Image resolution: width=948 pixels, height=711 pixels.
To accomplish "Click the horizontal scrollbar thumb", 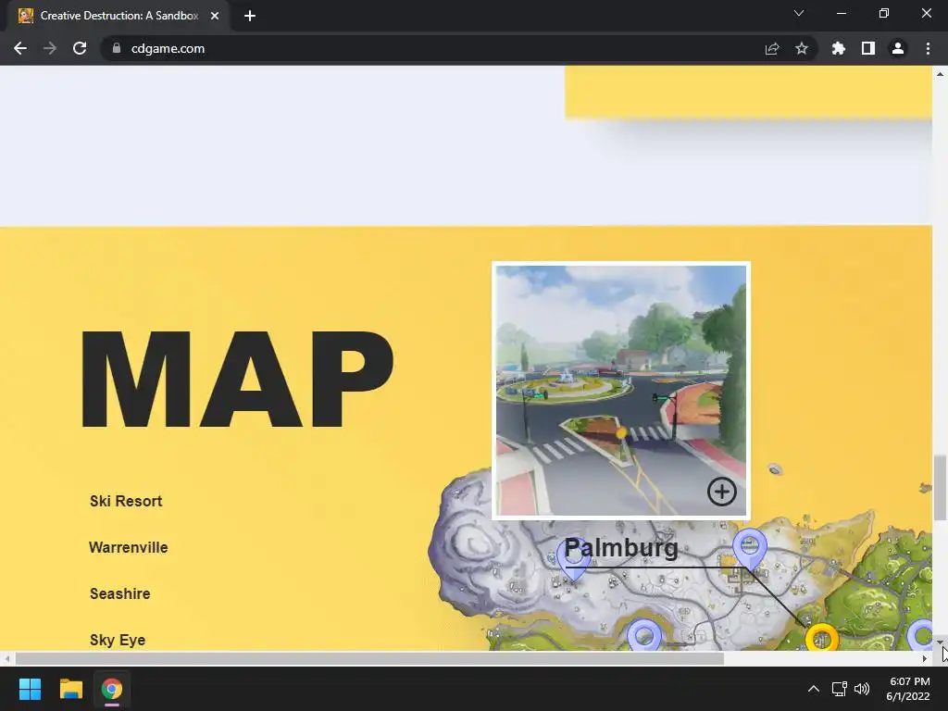I will click(x=369, y=658).
